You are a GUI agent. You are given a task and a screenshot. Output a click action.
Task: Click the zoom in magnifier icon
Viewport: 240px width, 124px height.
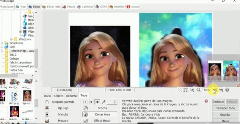(215, 90)
